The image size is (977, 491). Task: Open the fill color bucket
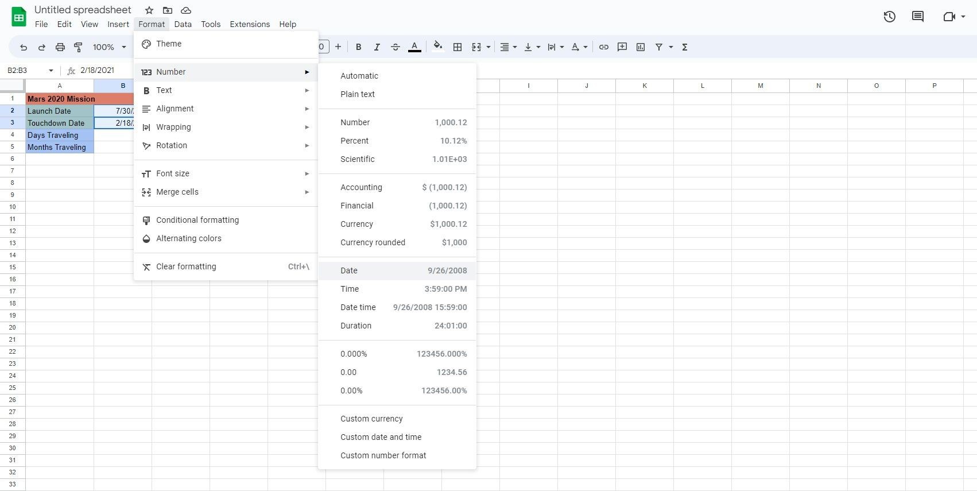pos(438,47)
